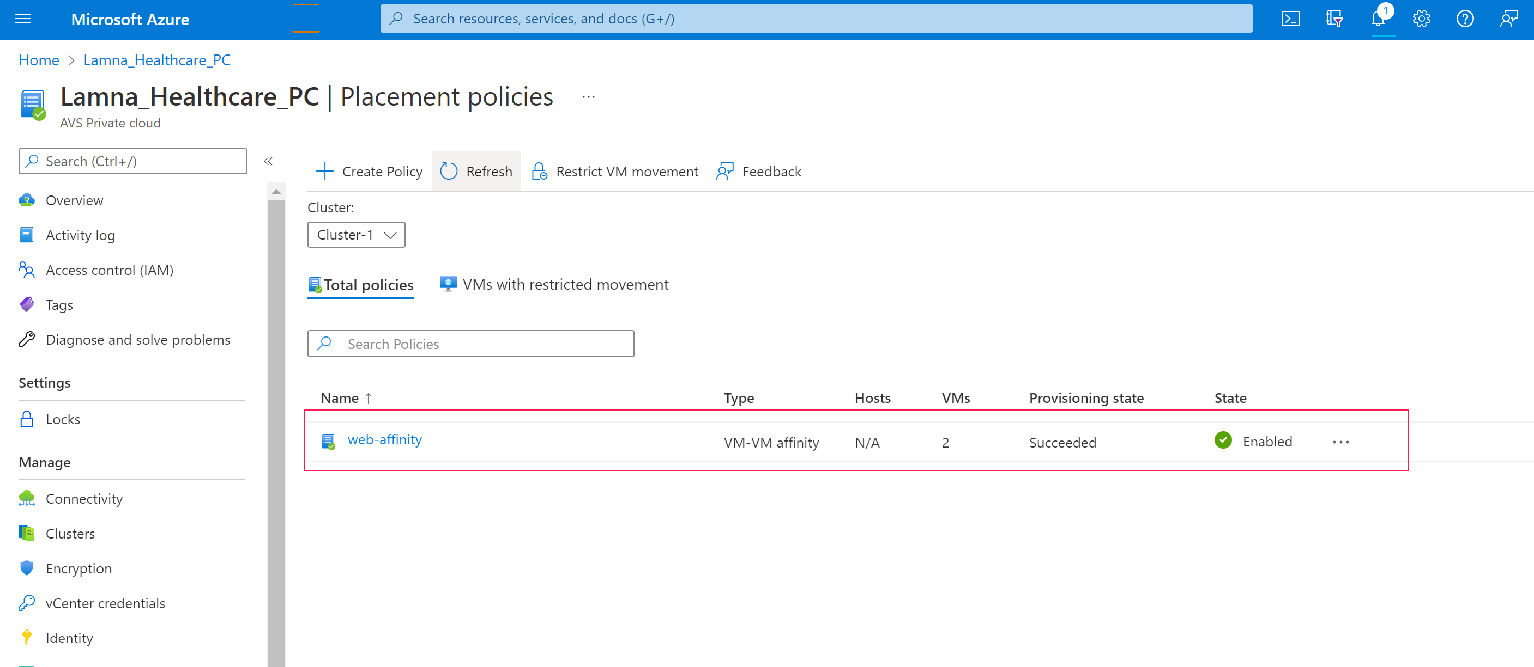Viewport: 1534px width, 667px height.
Task: Open the Cluster-1 dropdown
Action: click(356, 235)
